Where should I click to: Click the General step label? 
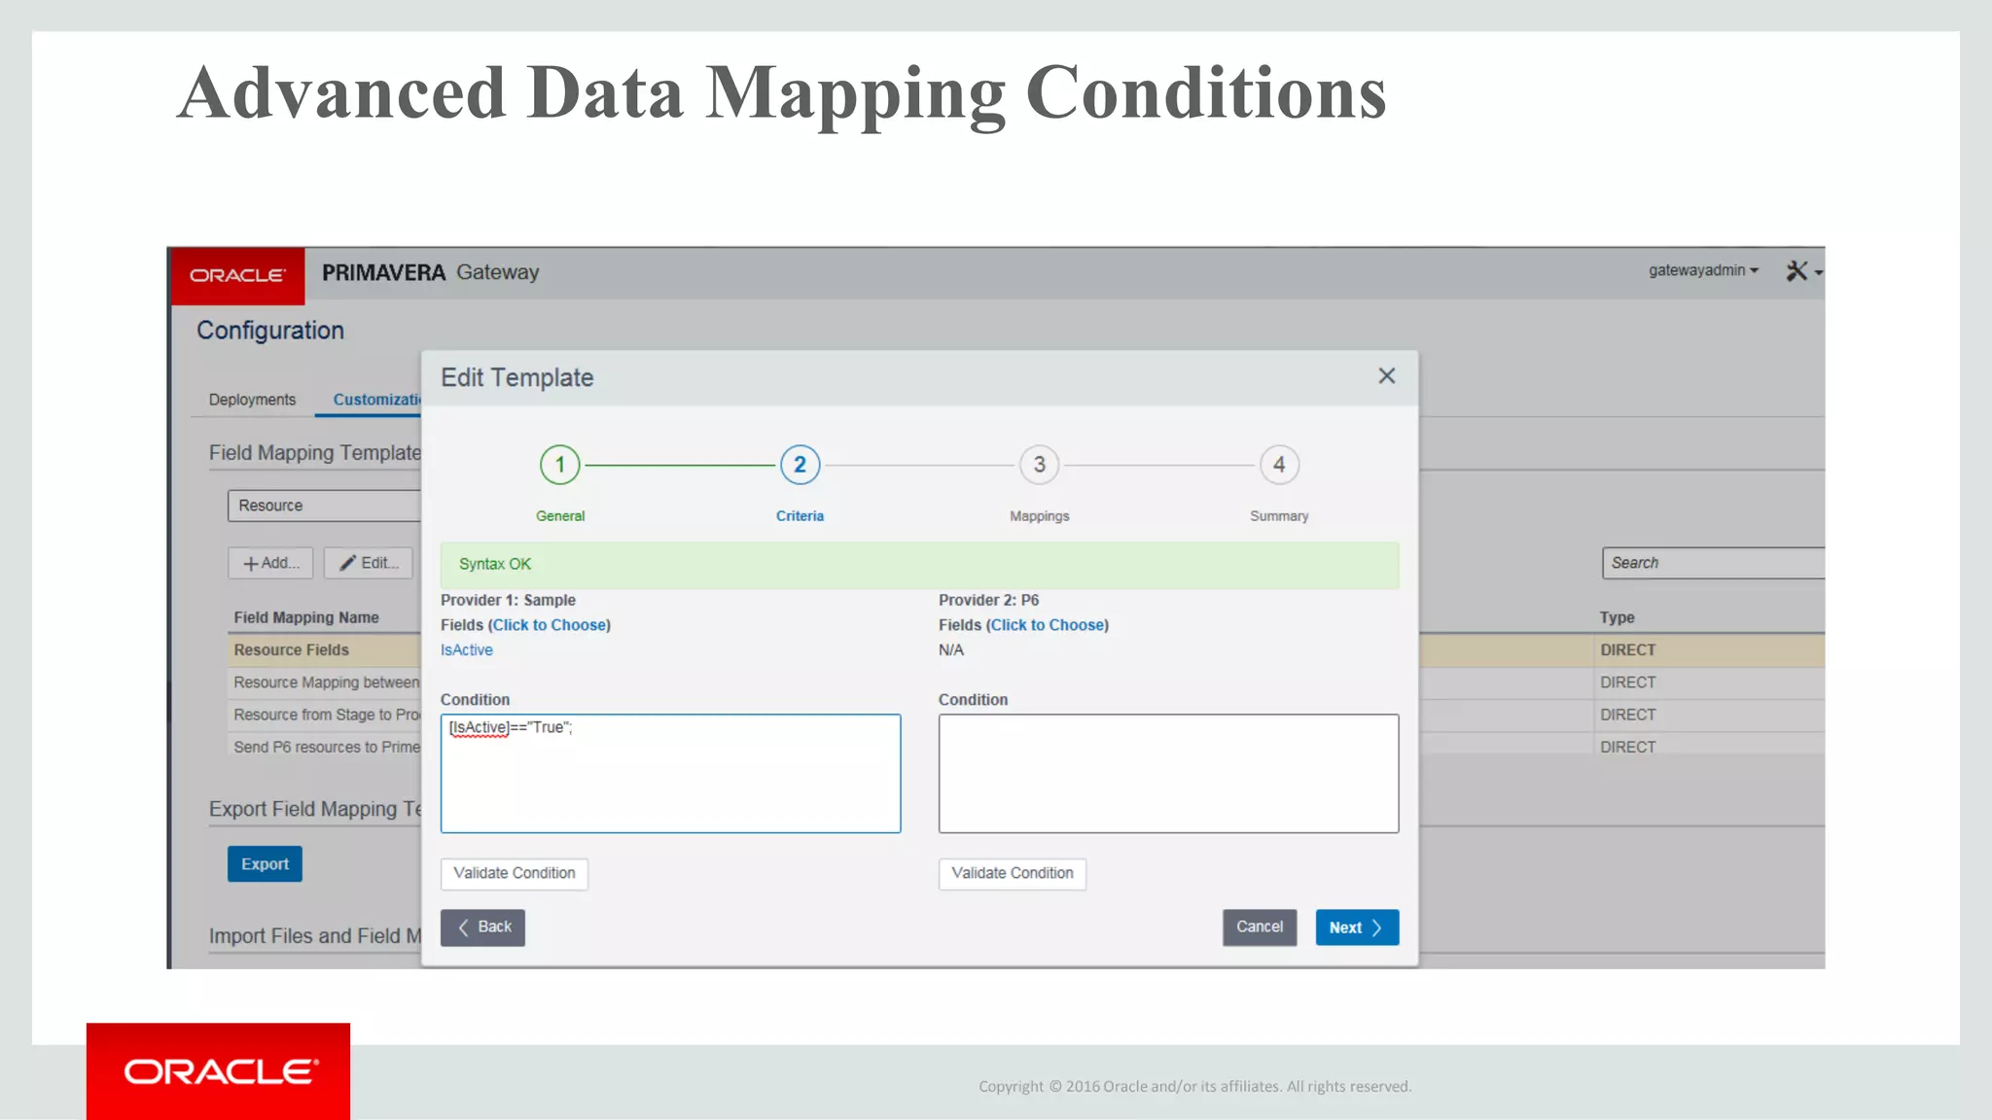tap(560, 516)
